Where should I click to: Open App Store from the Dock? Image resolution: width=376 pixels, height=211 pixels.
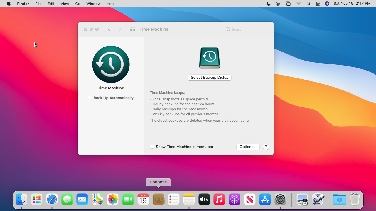coord(265,200)
